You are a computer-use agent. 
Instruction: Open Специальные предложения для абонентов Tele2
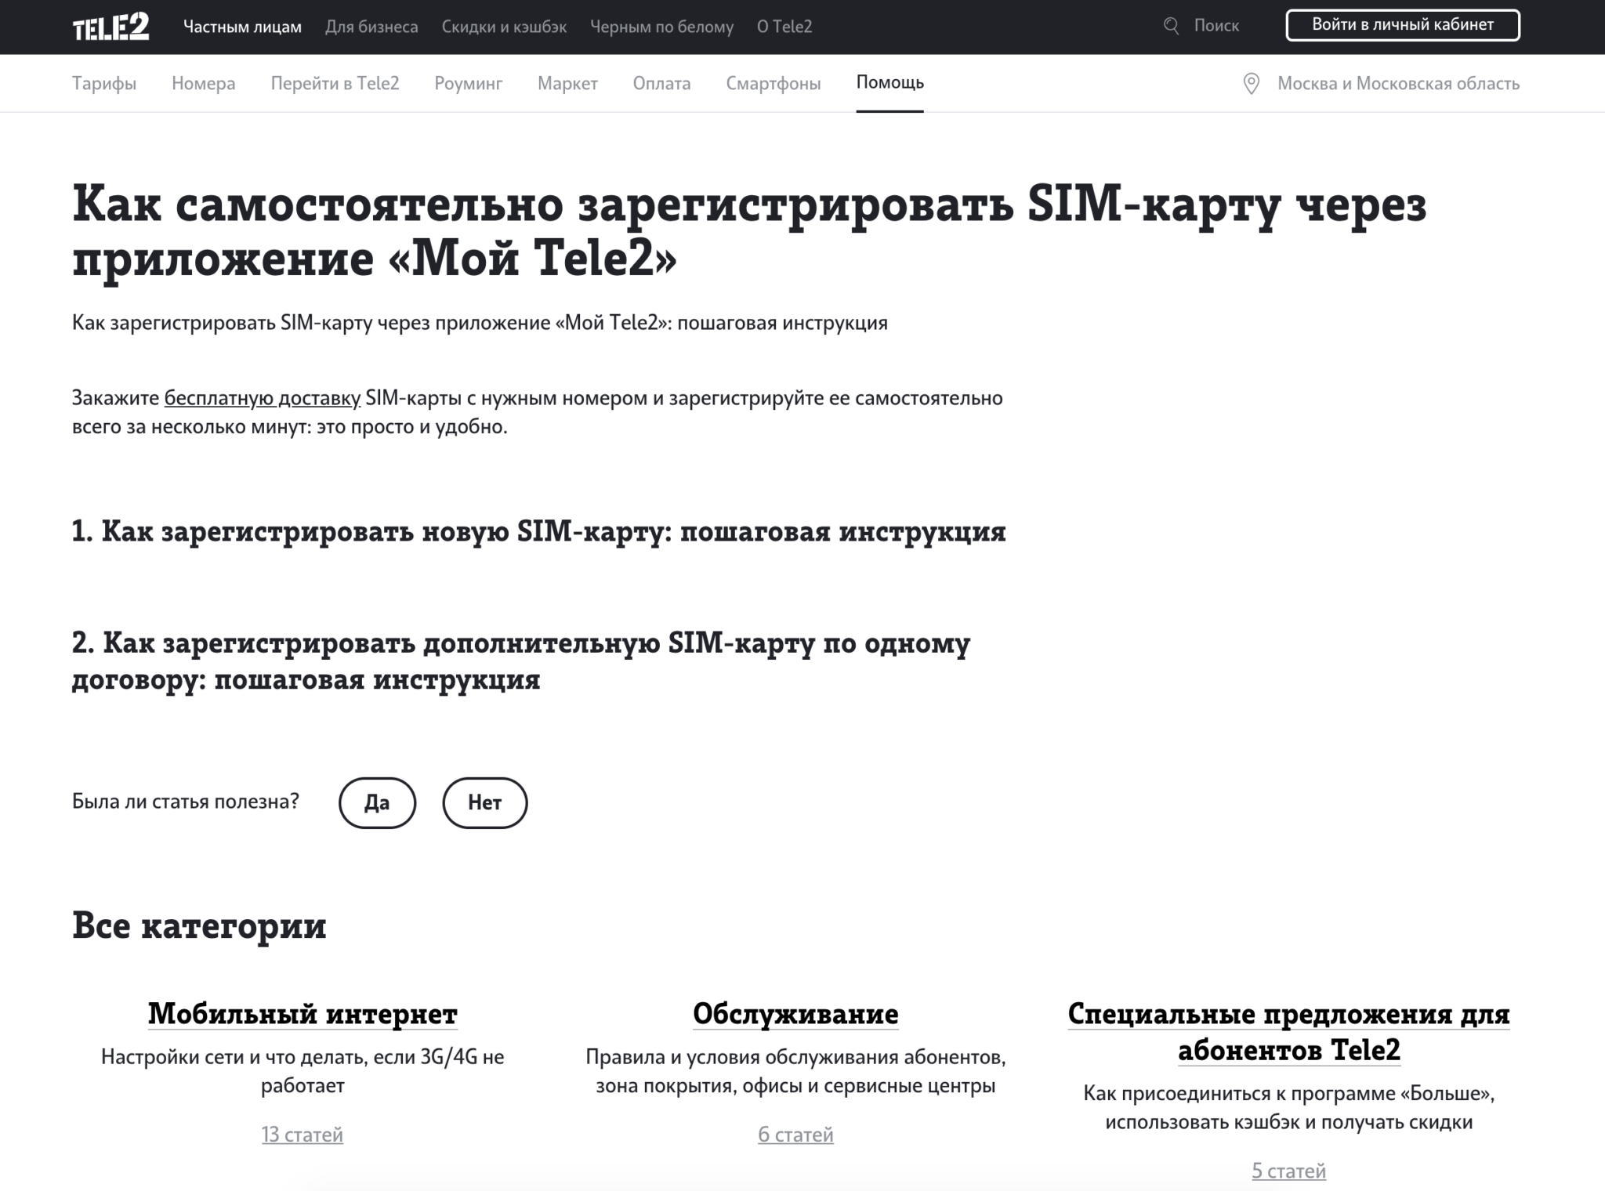[1288, 1031]
